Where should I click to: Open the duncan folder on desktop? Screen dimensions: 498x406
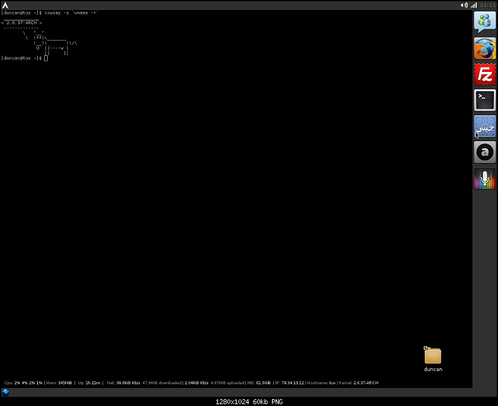pyautogui.click(x=433, y=356)
